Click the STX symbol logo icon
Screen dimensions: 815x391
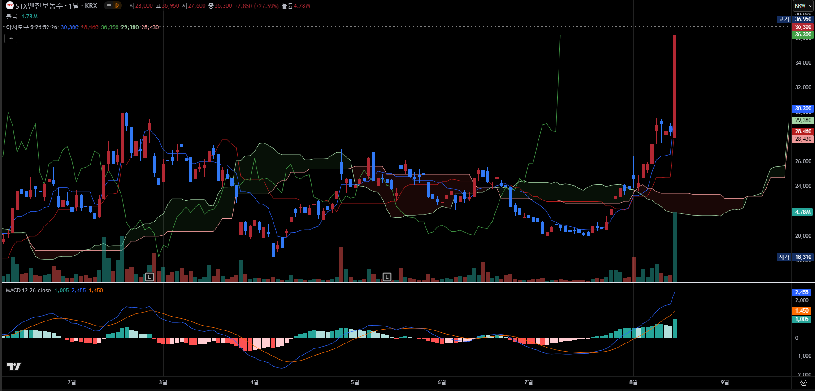point(9,6)
